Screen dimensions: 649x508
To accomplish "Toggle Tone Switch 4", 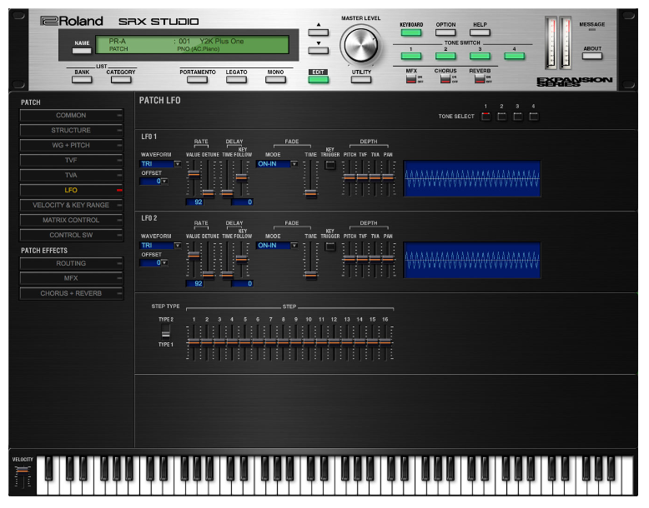I will pos(514,56).
